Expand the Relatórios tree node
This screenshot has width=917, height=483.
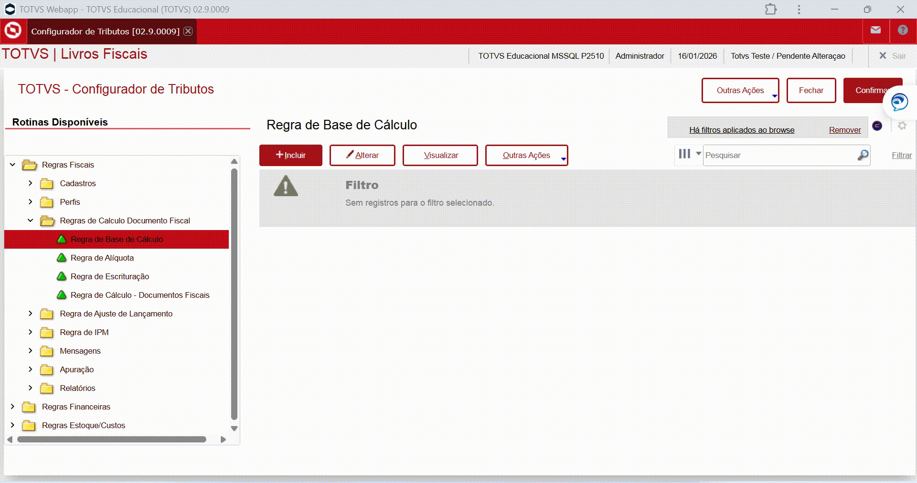(x=30, y=388)
